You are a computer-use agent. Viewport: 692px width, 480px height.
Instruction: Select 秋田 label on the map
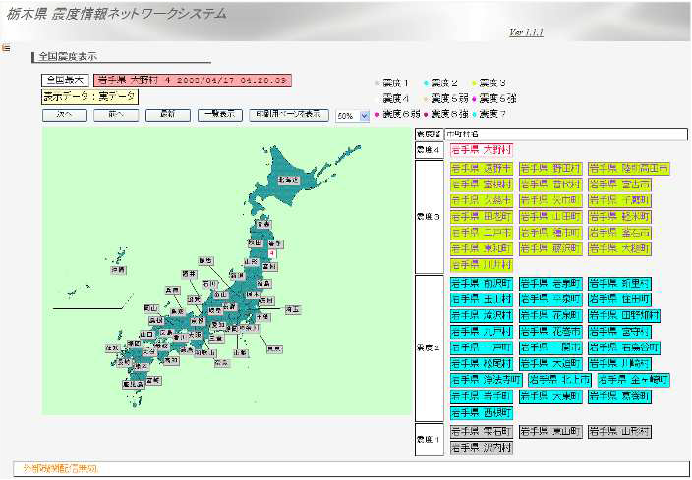coord(256,242)
